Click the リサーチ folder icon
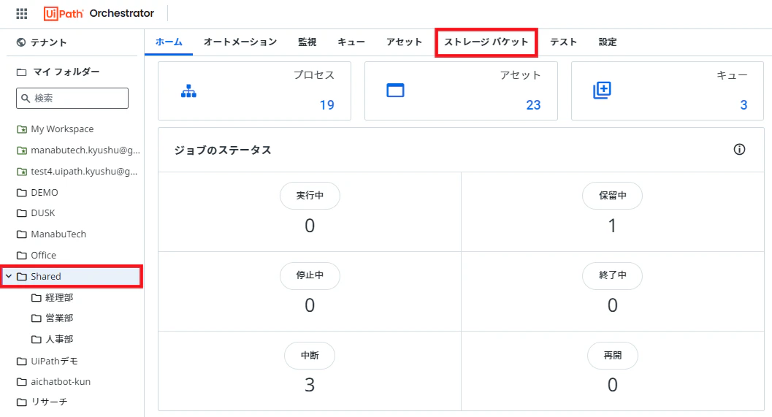The height and width of the screenshot is (417, 772). click(22, 402)
